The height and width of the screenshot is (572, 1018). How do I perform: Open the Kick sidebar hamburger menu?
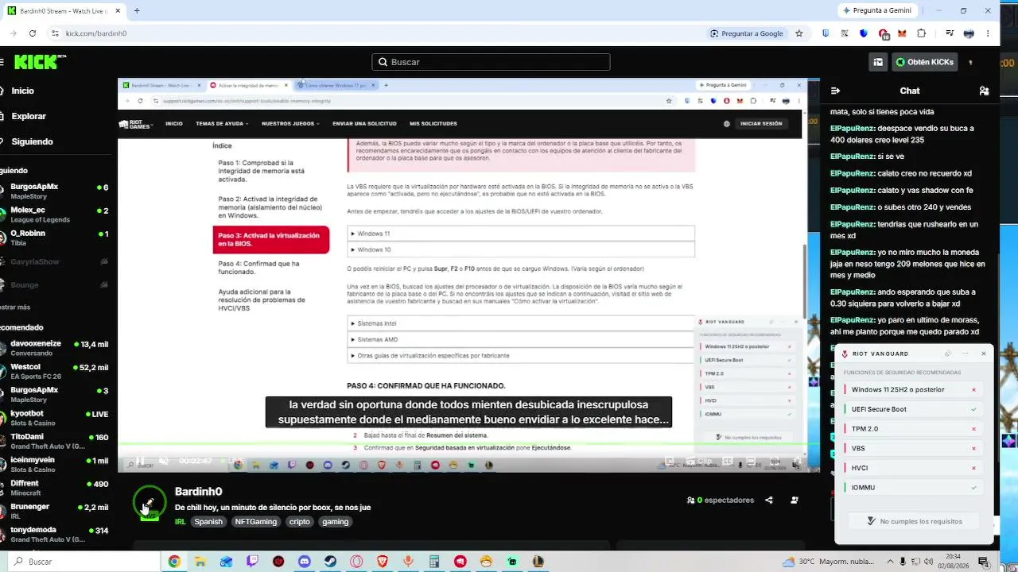pos(2,62)
